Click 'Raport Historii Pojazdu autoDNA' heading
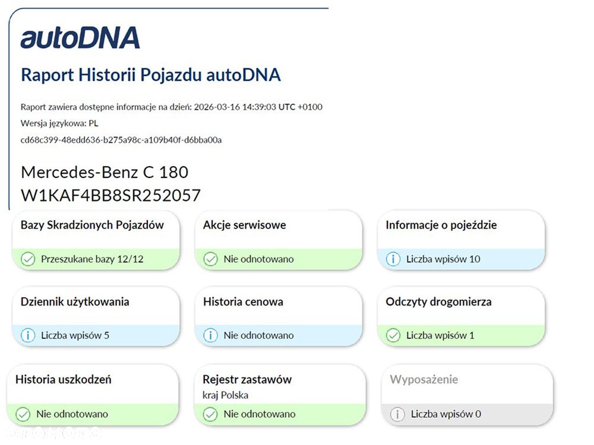 [151, 75]
